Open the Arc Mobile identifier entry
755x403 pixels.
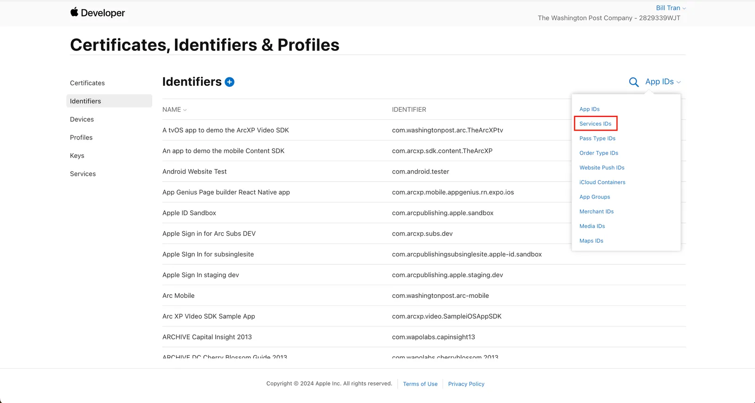pyautogui.click(x=424, y=296)
